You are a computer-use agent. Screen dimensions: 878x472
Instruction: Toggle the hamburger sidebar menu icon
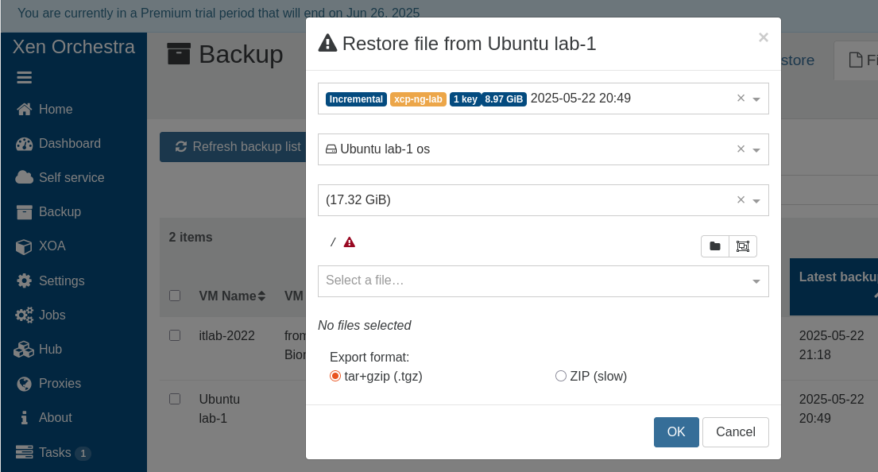pyautogui.click(x=24, y=78)
